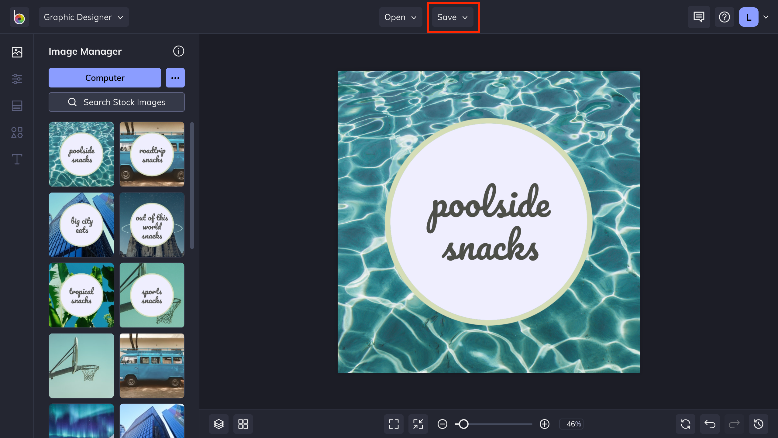This screenshot has width=778, height=438.
Task: Click the Image Manager info icon
Action: [179, 51]
